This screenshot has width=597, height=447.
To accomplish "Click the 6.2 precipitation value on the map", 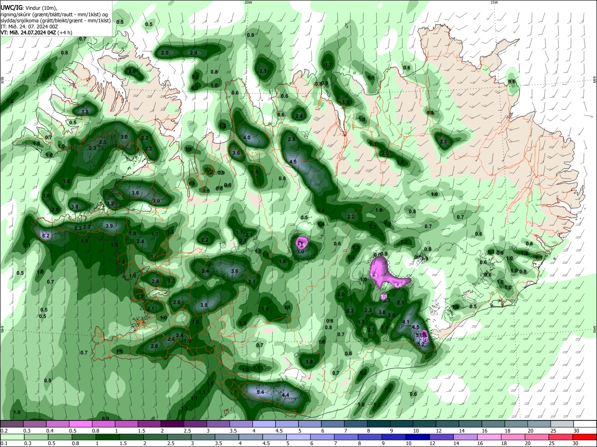I will point(46,236).
